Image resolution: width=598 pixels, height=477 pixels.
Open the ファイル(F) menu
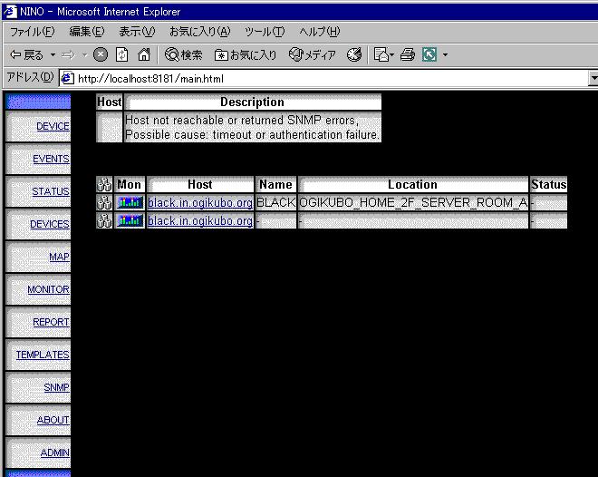click(31, 32)
